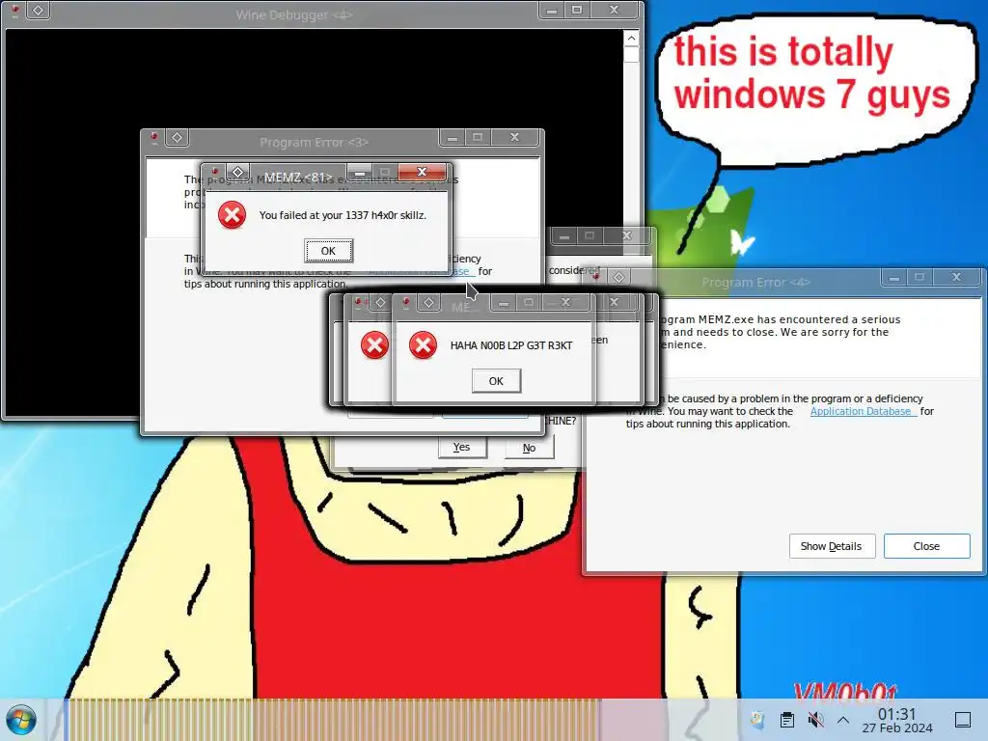Viewport: 988px width, 741px height.
Task: Click pin diamond icon in Program Error <3> titlebar
Action: point(178,137)
